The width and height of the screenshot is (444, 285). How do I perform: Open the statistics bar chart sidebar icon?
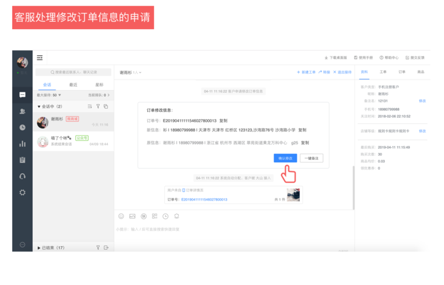[x=23, y=144]
